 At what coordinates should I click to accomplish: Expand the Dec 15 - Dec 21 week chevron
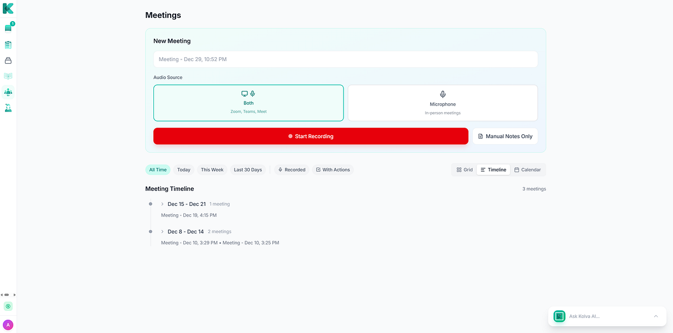(x=162, y=204)
